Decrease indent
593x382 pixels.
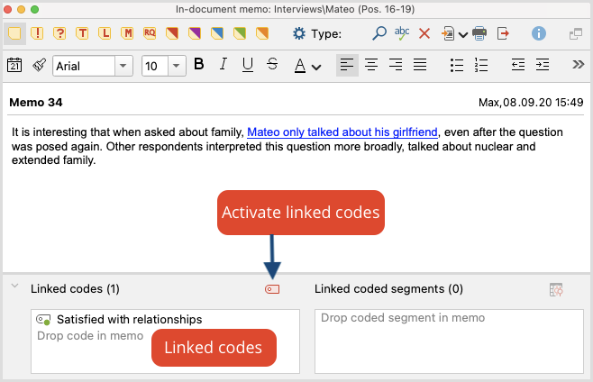(x=517, y=65)
